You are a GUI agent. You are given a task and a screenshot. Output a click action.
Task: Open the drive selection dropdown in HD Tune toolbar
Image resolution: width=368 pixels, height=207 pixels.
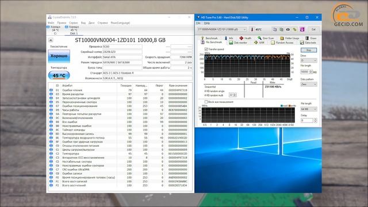[x=221, y=29]
